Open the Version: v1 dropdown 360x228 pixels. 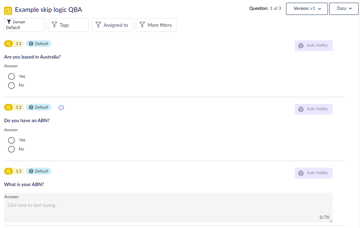click(307, 9)
